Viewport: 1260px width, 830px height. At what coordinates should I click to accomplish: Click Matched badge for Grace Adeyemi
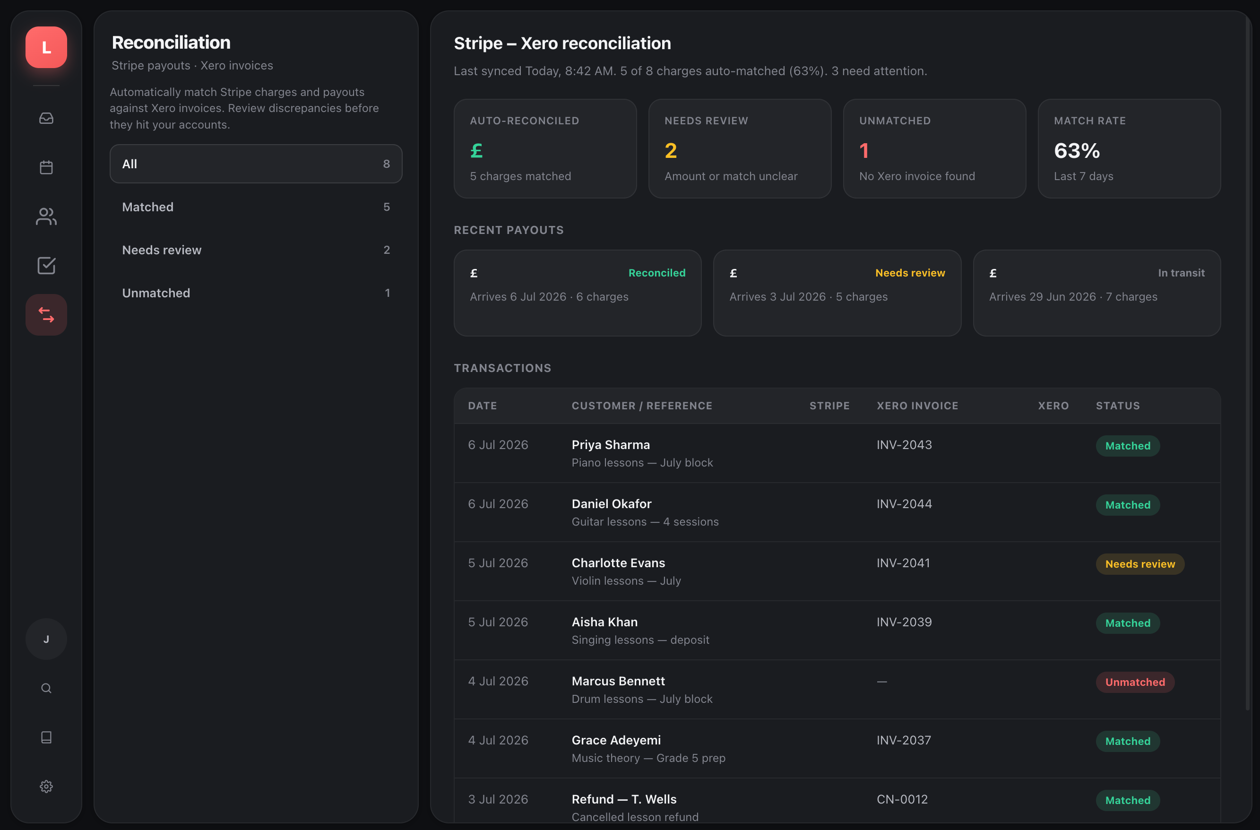click(x=1127, y=741)
